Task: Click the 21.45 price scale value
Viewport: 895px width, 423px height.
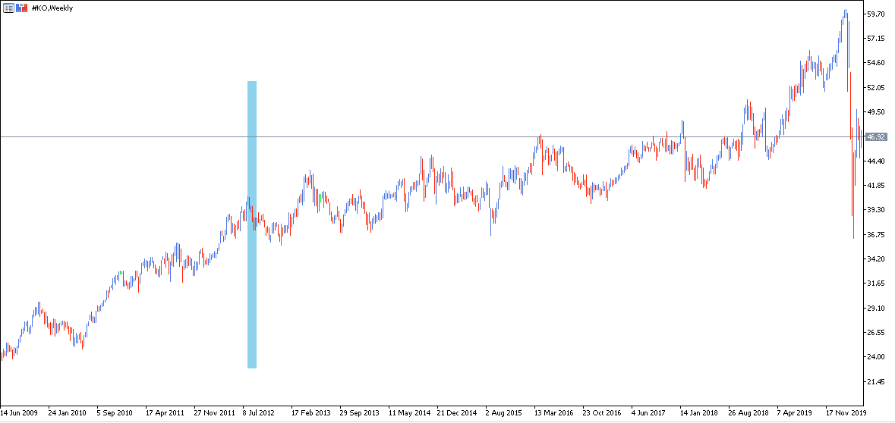Action: click(x=875, y=381)
